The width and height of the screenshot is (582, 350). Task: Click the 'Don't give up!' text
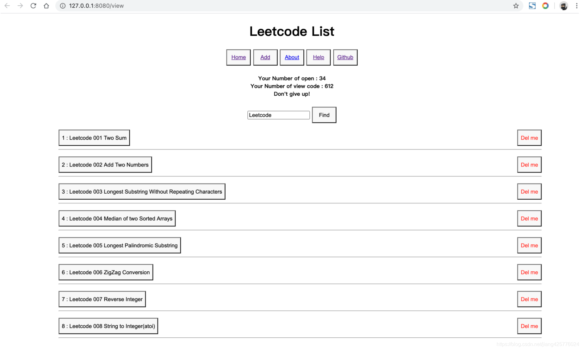(292, 94)
